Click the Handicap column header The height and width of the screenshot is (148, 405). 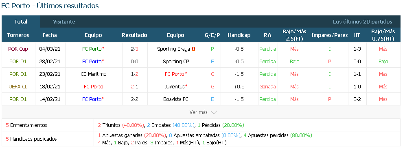coord(239,35)
